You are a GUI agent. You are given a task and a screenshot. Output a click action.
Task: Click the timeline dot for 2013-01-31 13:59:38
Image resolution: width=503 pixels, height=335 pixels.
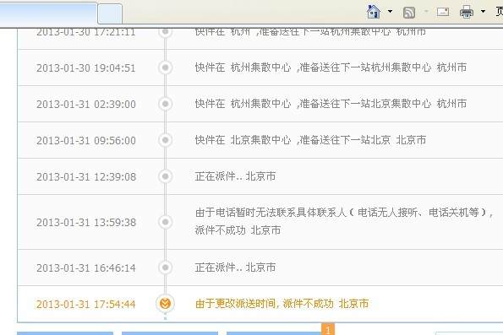pyautogui.click(x=165, y=222)
